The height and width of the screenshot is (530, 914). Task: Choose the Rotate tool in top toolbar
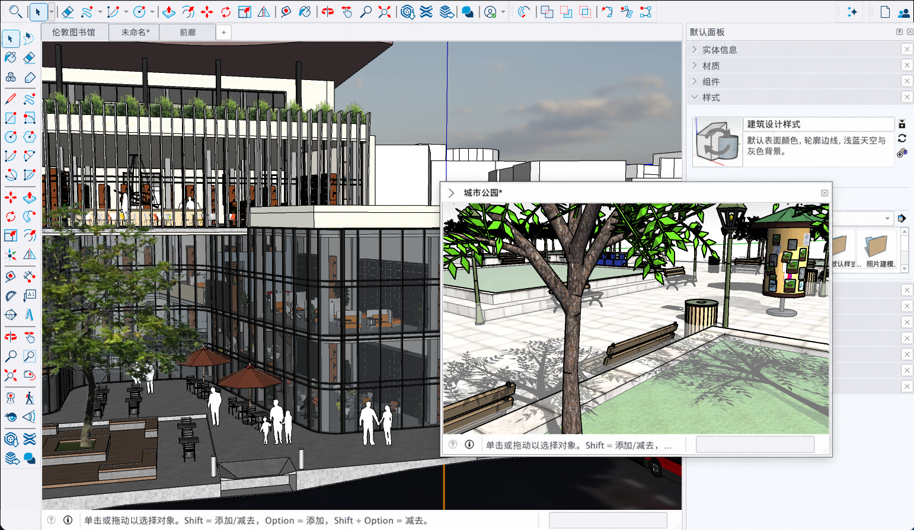click(x=226, y=11)
